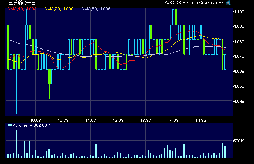254x164 pixels.
Task: Click the SMA(50):4.085 legend label
Action: tap(96, 9)
